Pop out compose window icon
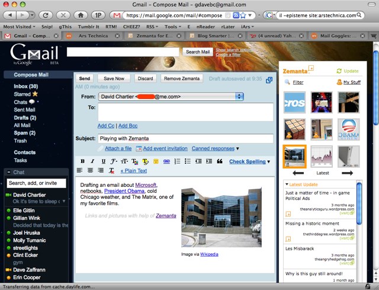 269,80
